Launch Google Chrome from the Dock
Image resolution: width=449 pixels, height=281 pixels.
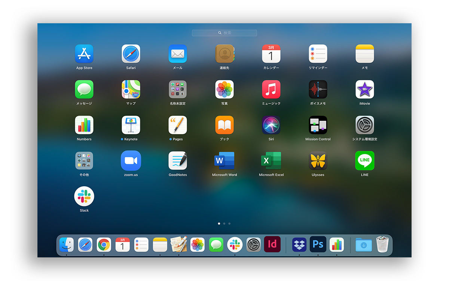click(104, 245)
